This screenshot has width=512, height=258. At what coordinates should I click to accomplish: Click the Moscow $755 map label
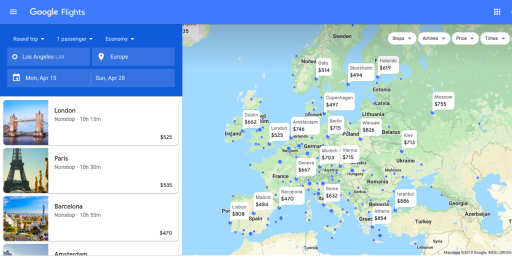point(443,100)
